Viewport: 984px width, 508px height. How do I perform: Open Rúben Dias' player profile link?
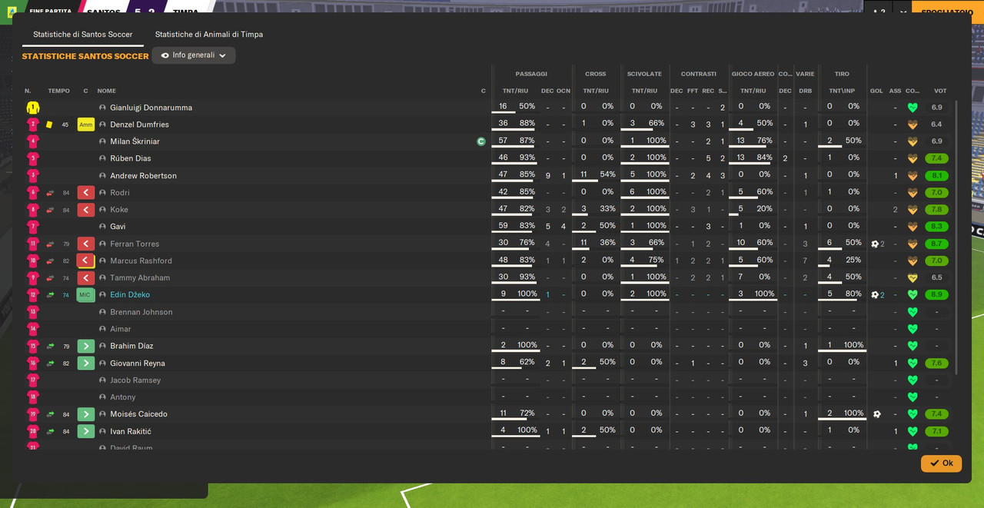(x=131, y=158)
